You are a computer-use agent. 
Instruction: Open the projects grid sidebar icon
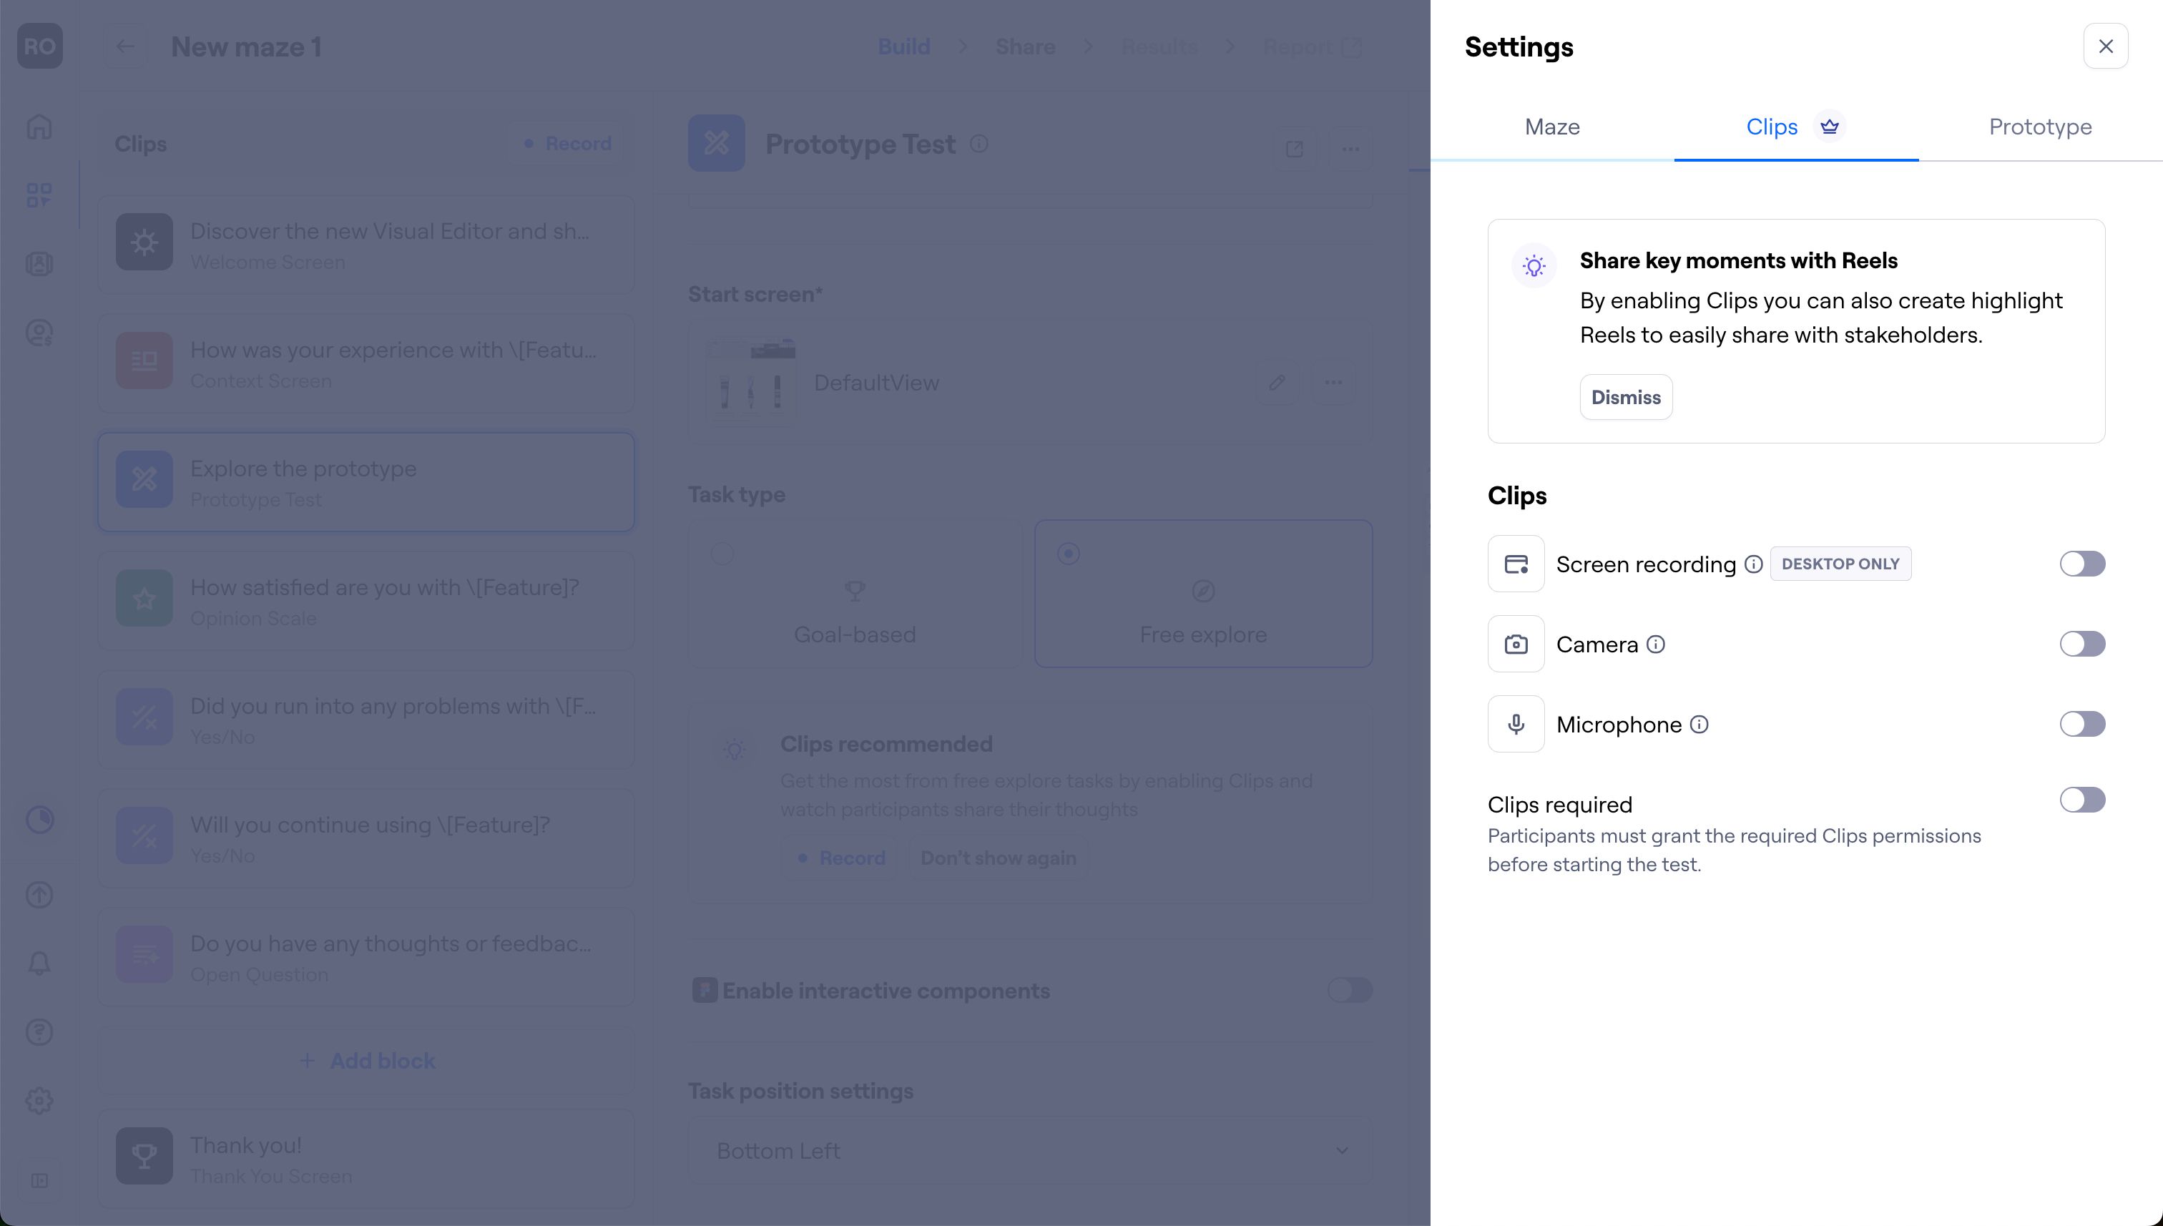point(39,195)
